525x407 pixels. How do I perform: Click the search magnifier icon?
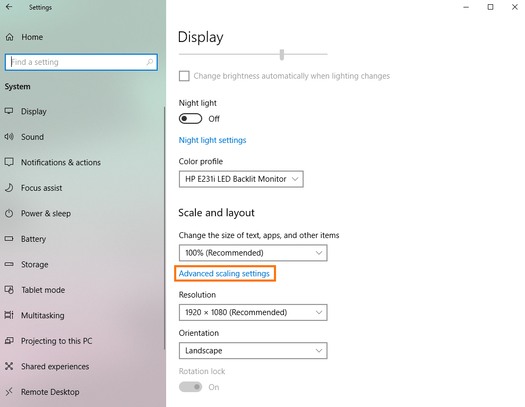150,62
